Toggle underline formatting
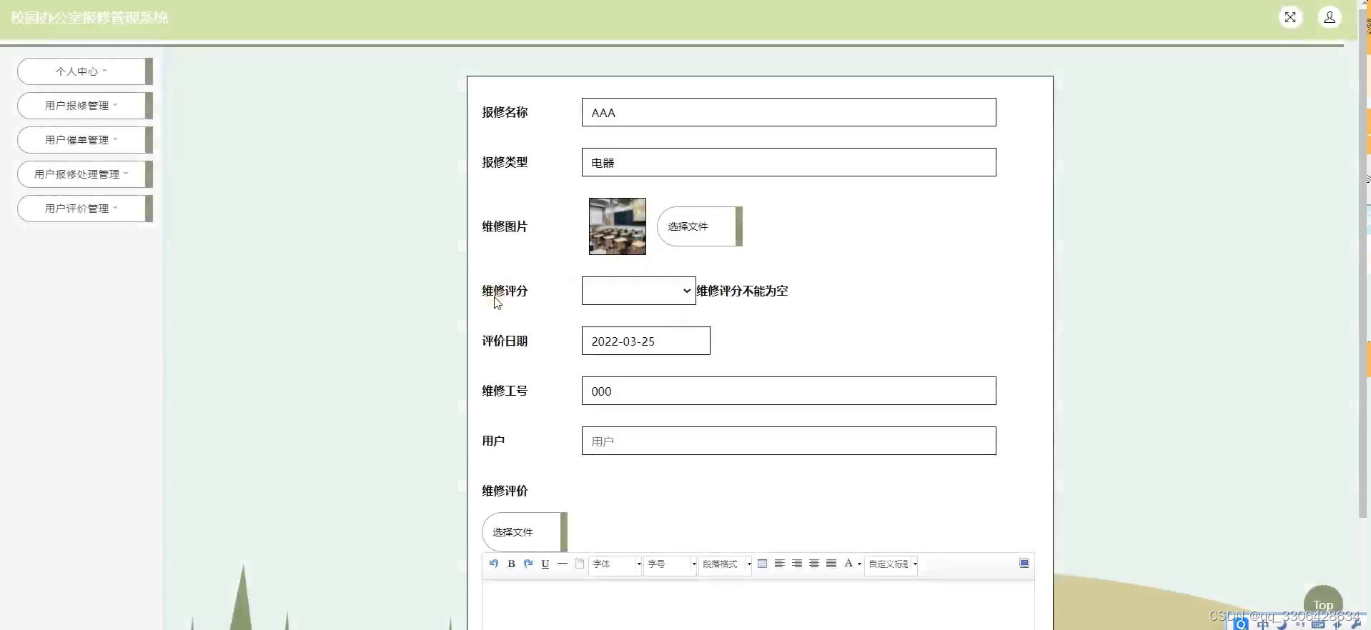Viewport: 1371px width, 630px height. click(x=545, y=564)
